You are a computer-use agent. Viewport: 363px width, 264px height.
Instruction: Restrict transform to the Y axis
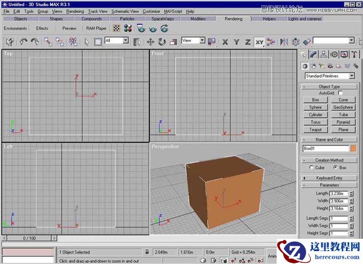coord(236,42)
